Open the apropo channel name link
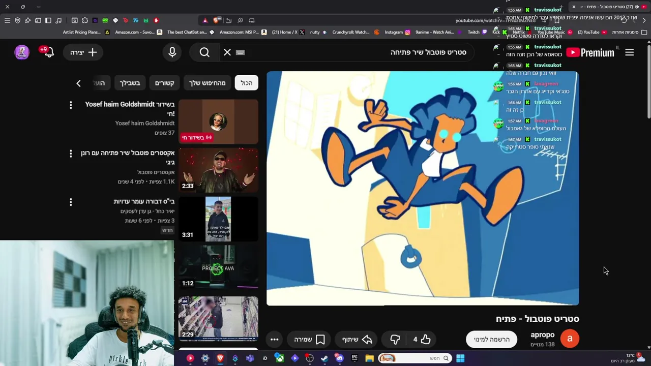 pos(542,334)
